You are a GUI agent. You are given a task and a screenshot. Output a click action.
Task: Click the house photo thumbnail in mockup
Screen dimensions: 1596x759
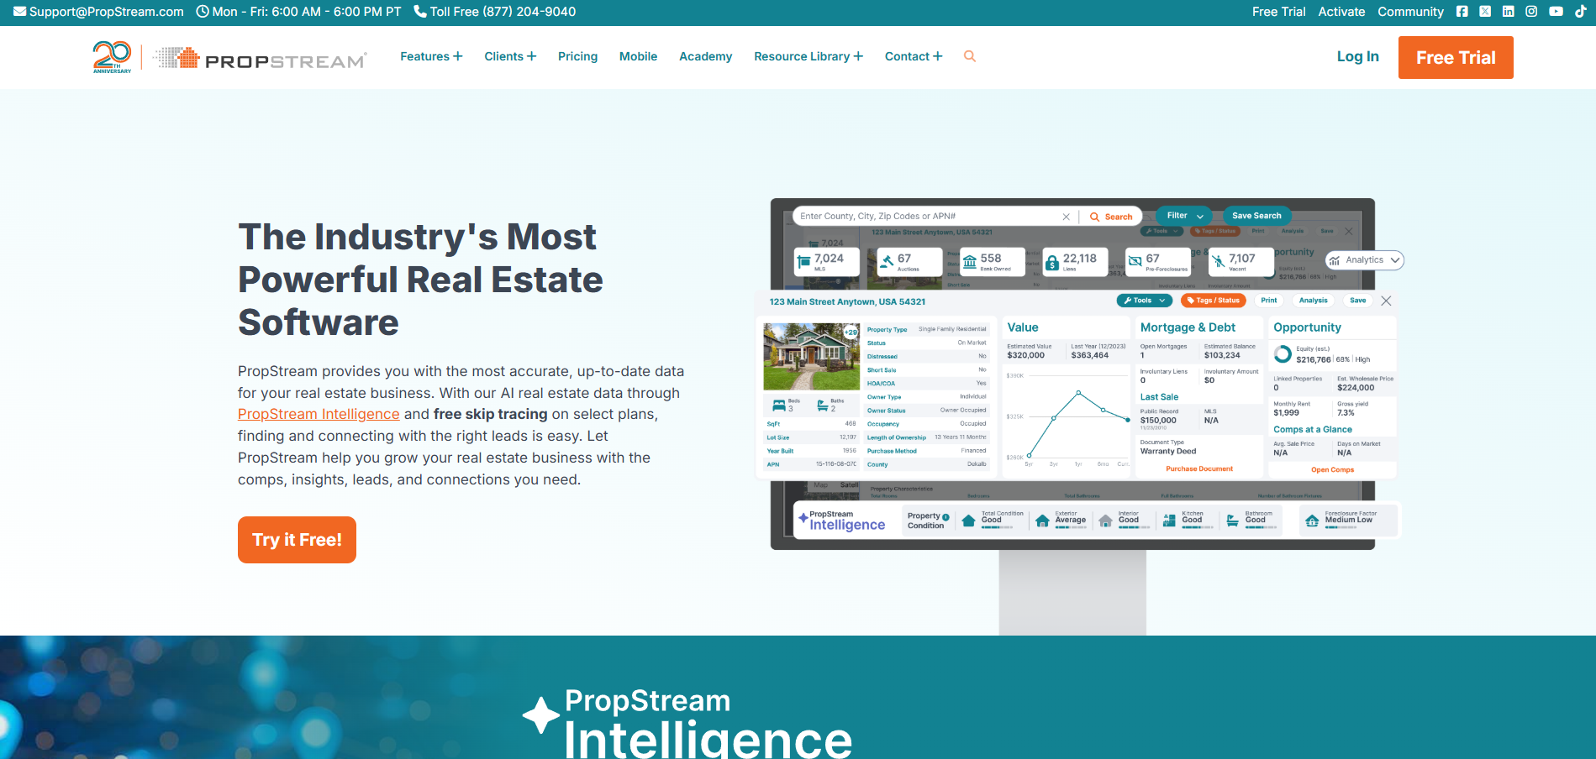pyautogui.click(x=811, y=357)
